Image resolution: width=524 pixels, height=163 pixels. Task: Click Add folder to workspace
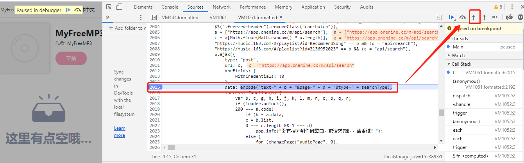tap(127, 28)
